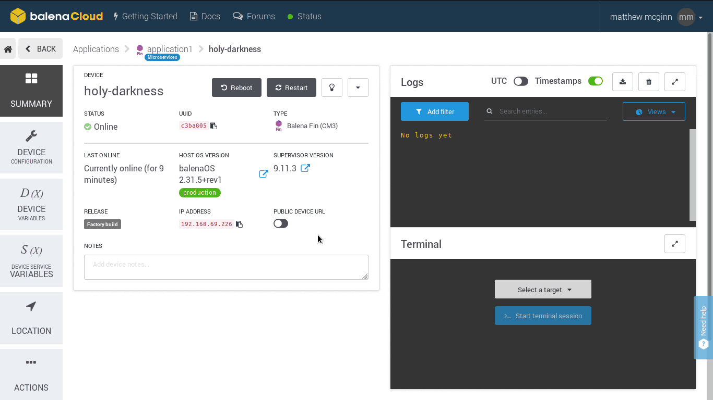Copy the device UUID to clipboard
This screenshot has width=713, height=400.
pos(213,126)
